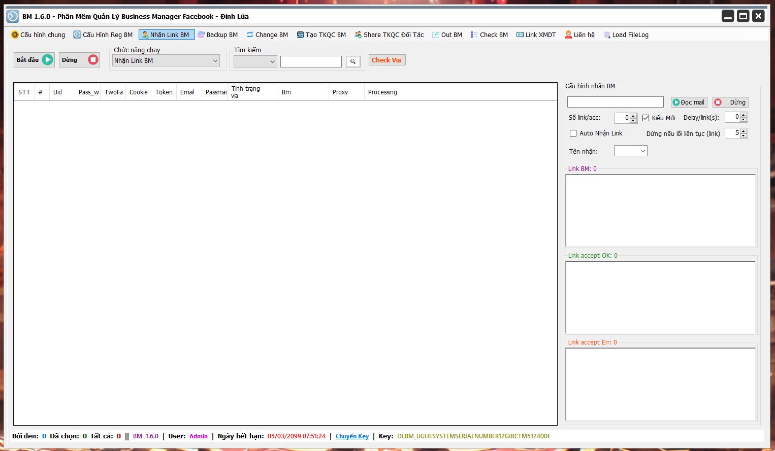This screenshot has width=775, height=451.
Task: Click the Dừng button beside Đọc mail
Action: click(731, 102)
